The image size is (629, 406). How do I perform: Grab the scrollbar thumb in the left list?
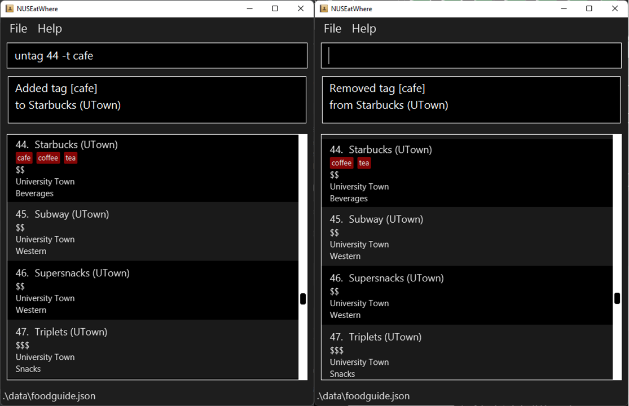coord(303,299)
